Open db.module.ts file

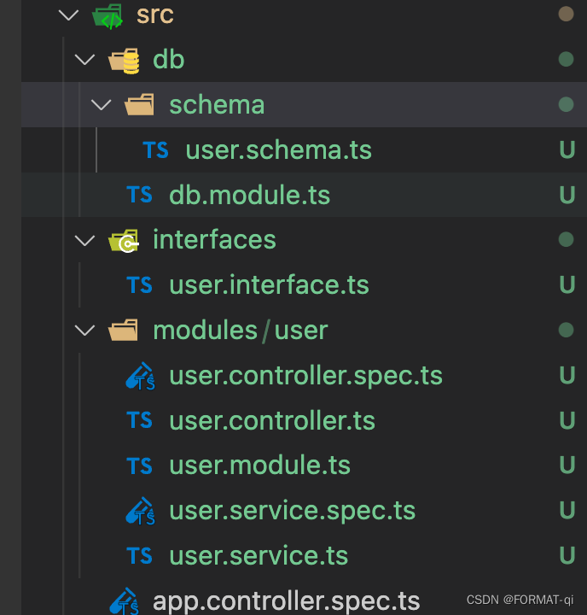click(250, 195)
